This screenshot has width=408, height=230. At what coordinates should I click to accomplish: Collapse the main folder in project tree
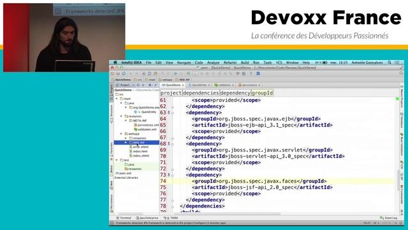117,99
